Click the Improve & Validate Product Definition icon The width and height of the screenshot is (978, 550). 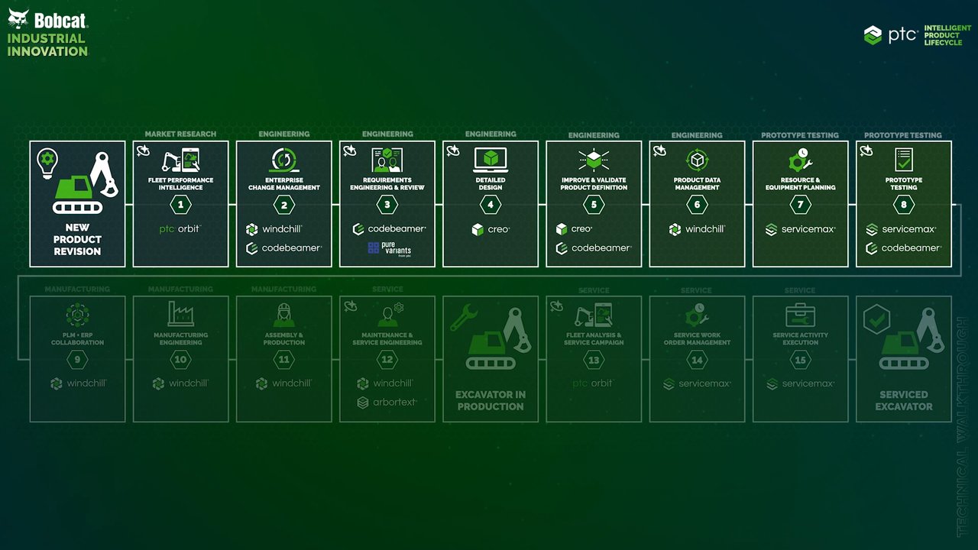(x=594, y=160)
